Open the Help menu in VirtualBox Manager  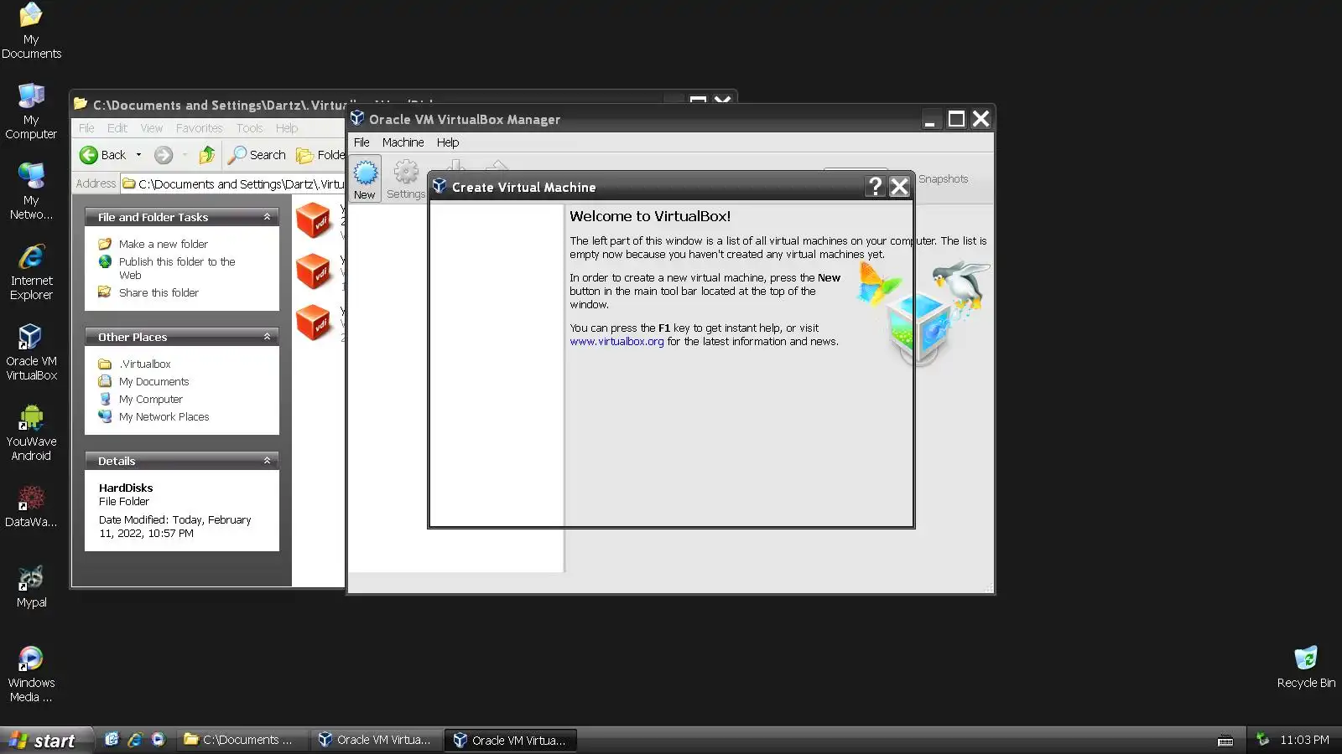[x=448, y=142]
